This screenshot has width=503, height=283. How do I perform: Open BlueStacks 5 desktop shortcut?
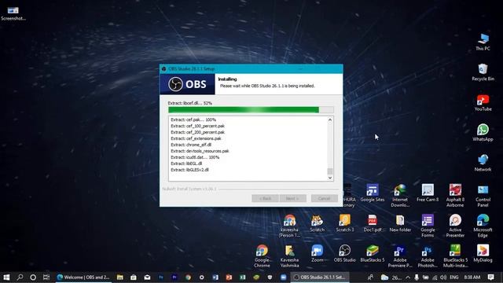372,253
